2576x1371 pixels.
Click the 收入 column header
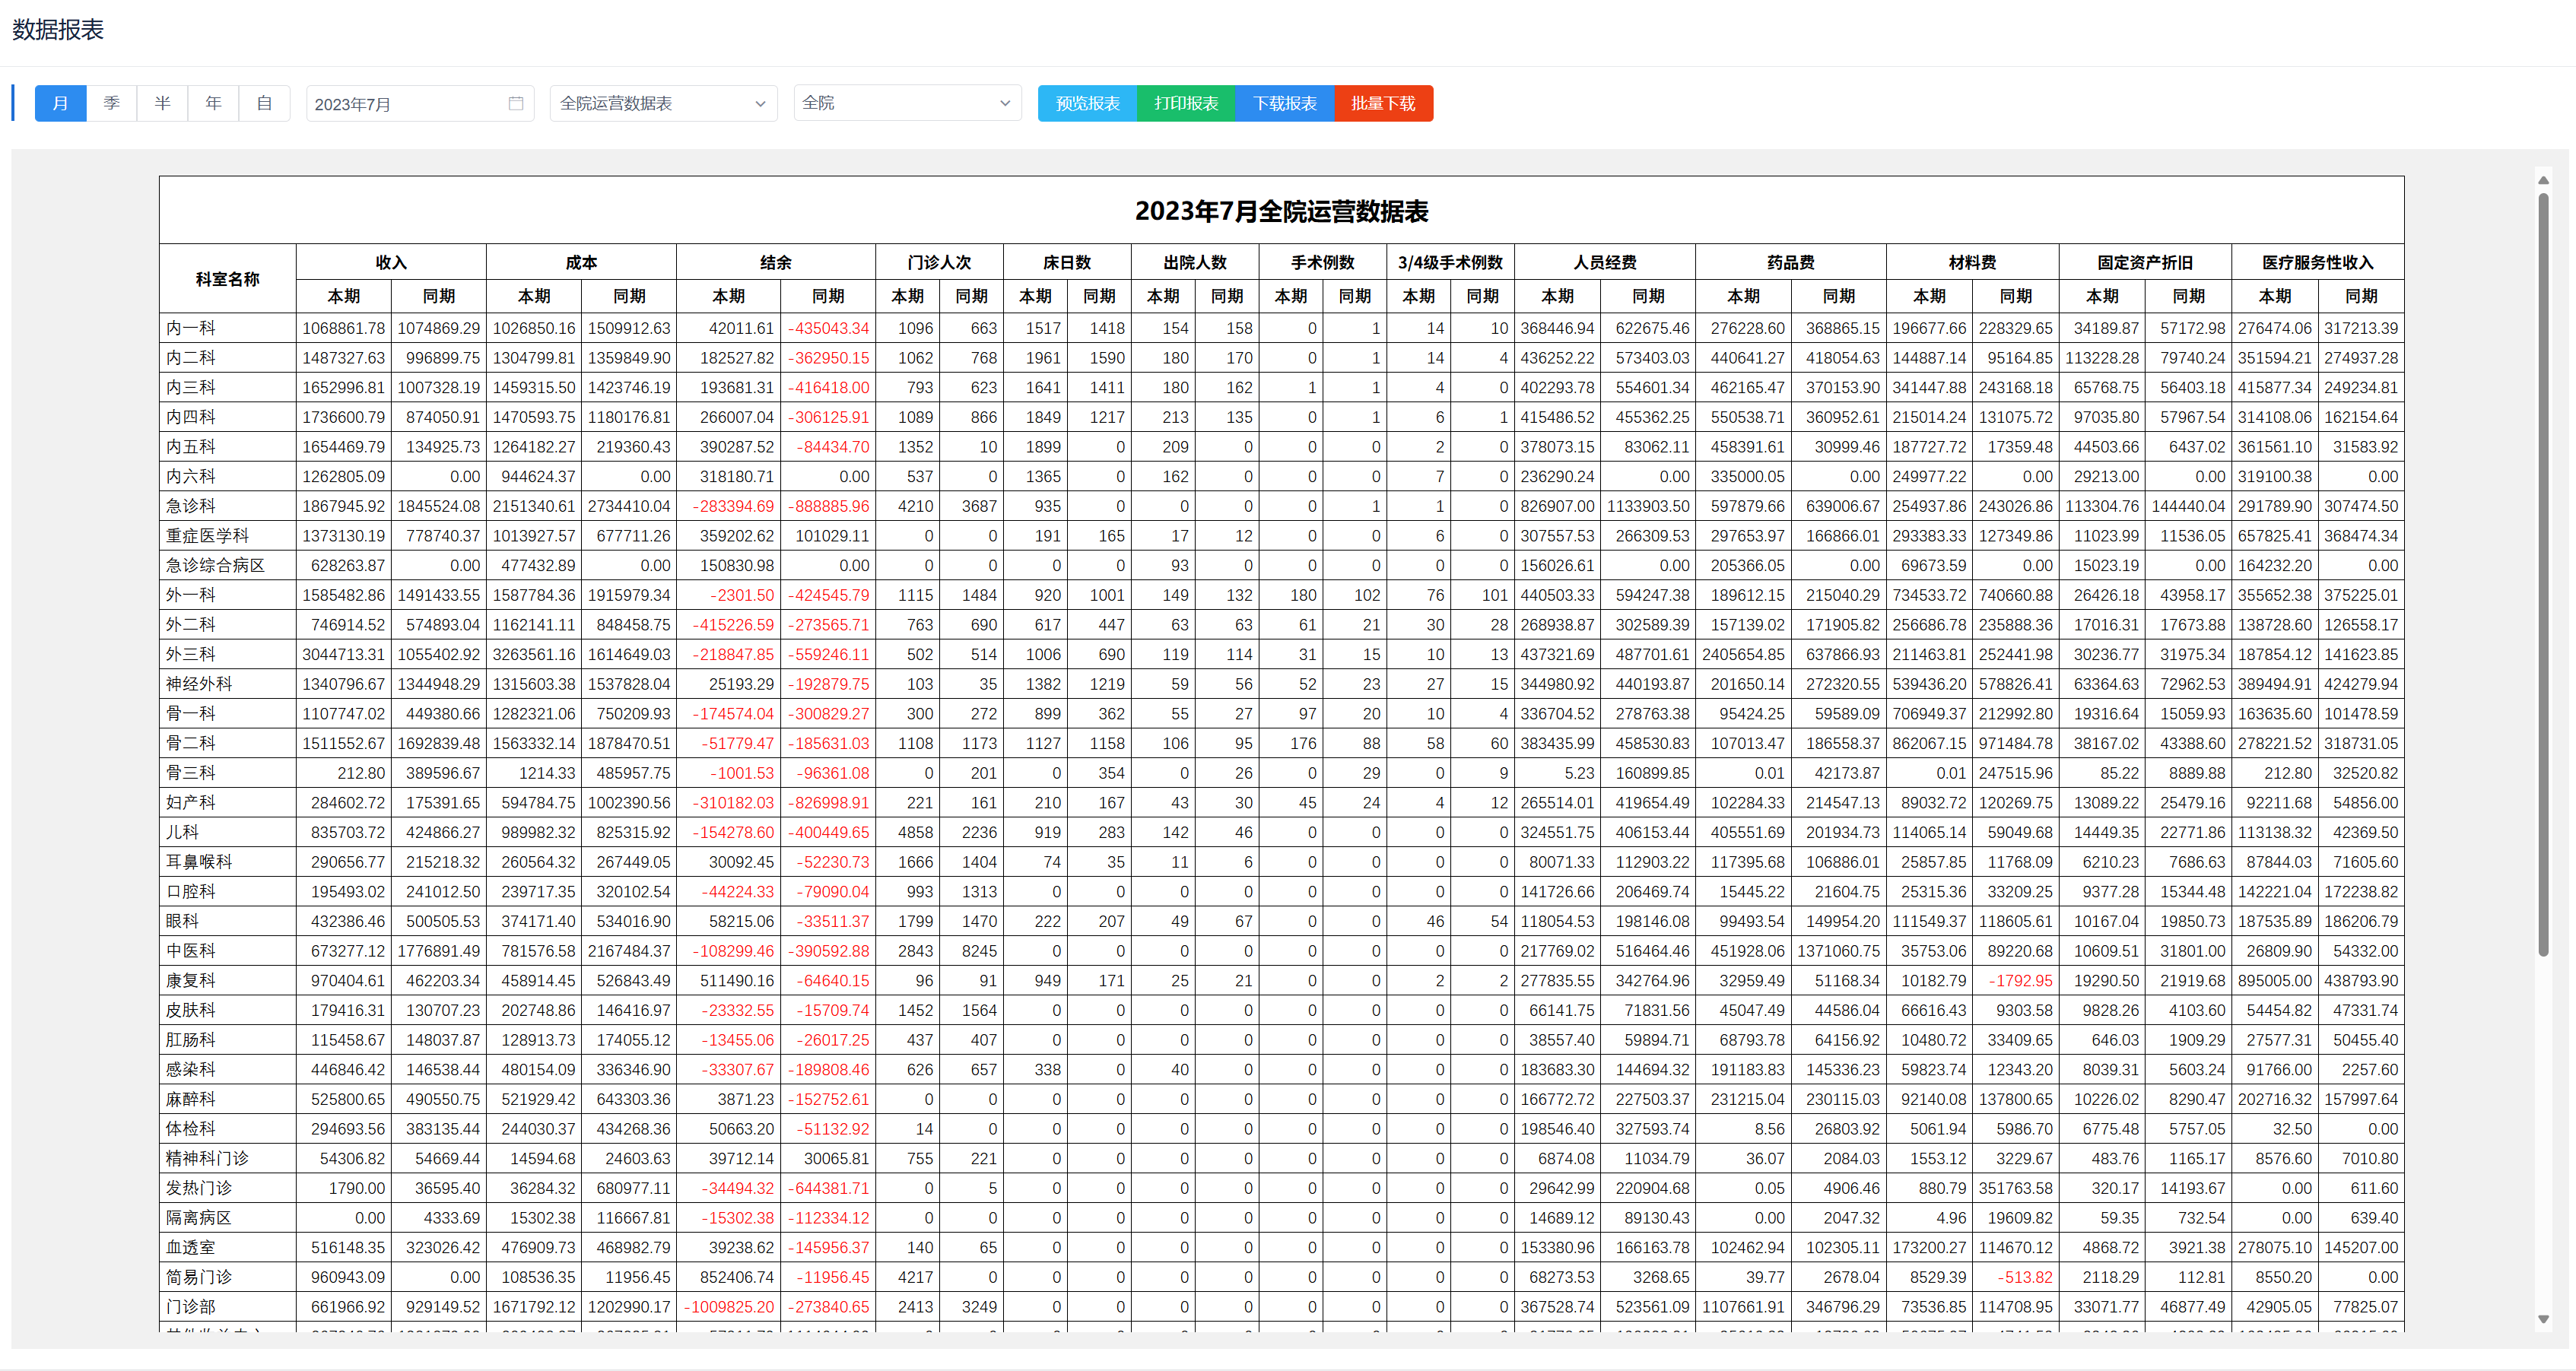coord(391,262)
